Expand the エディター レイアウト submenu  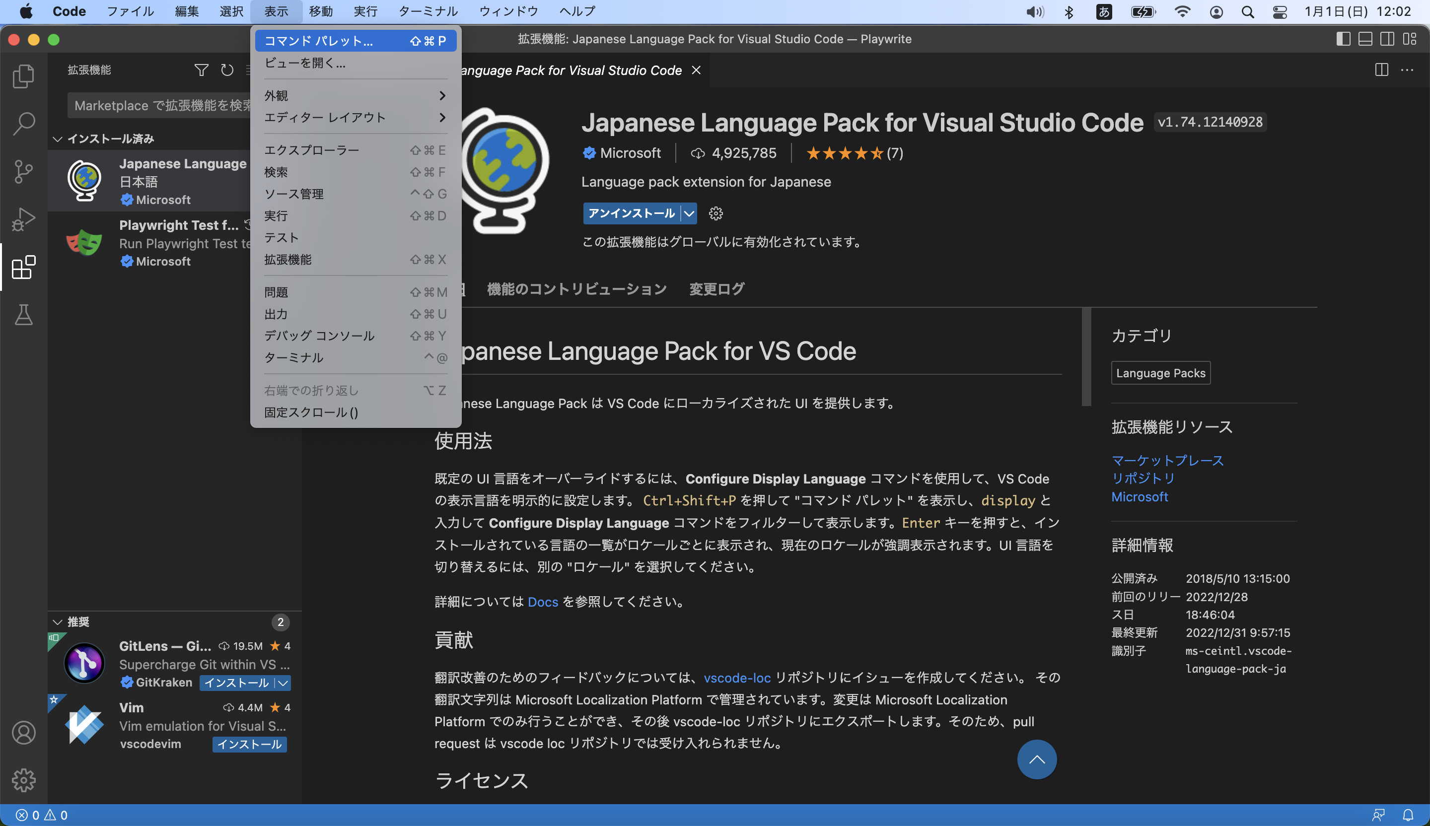[355, 118]
